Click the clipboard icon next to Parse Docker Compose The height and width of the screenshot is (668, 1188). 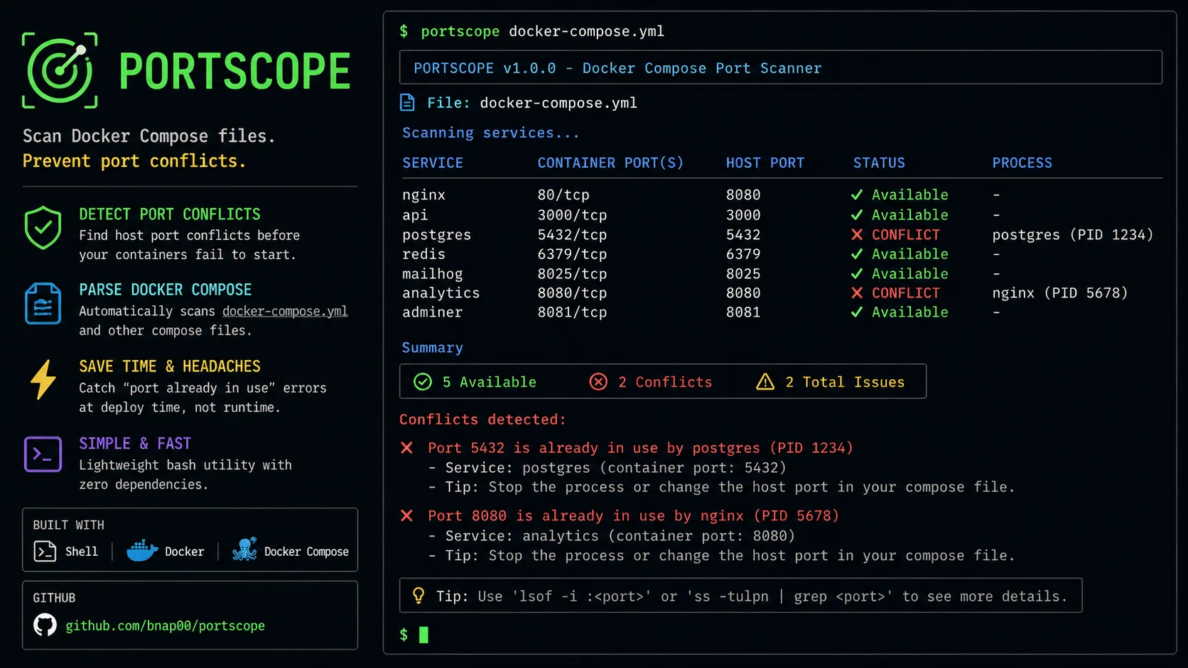pyautogui.click(x=43, y=305)
